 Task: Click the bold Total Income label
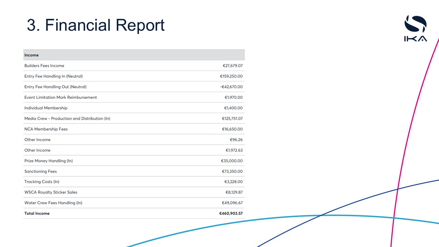point(37,213)
